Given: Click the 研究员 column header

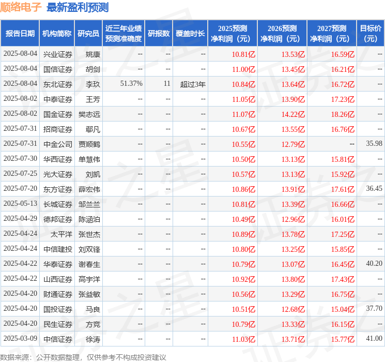Looking at the screenshot, I should click(88, 34).
